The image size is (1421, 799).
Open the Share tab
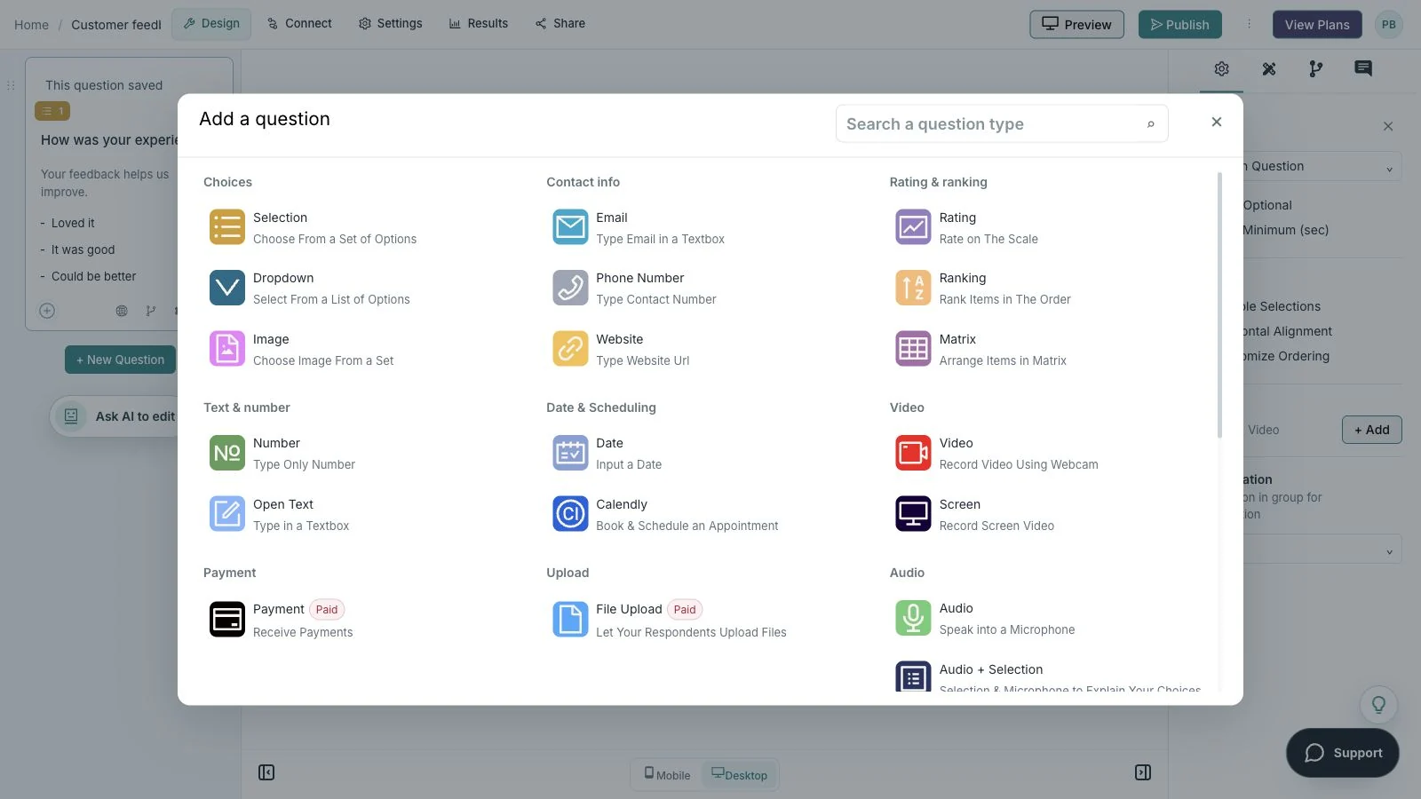560,24
